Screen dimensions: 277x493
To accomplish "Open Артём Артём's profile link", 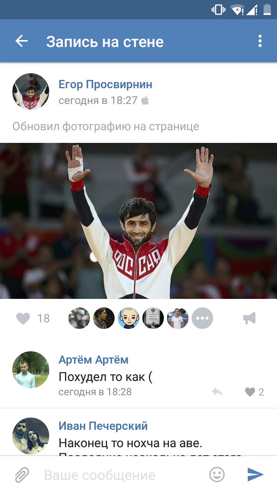I will pyautogui.click(x=93, y=360).
